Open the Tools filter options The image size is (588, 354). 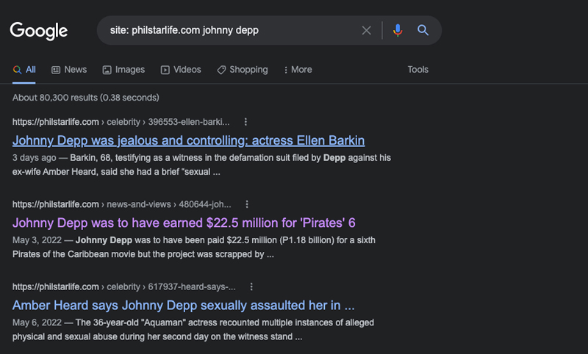[417, 70]
